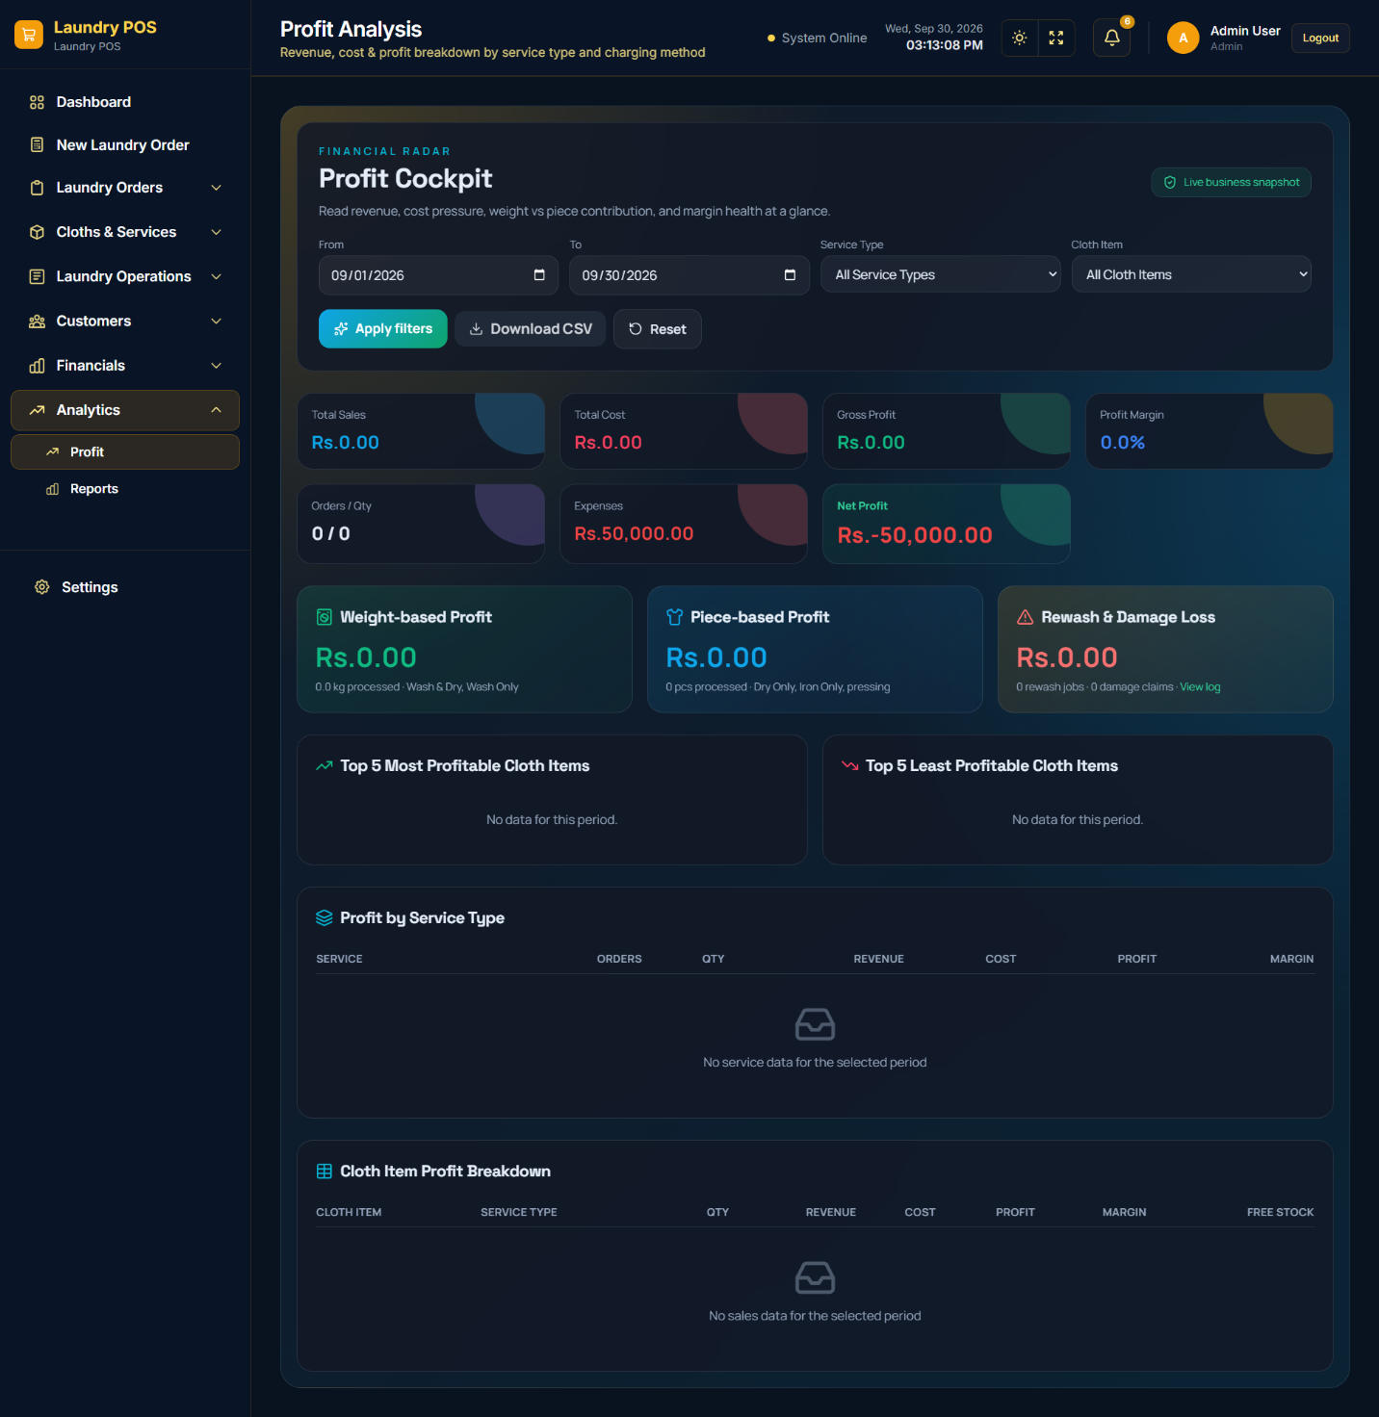Reset the profit filters
Image resolution: width=1379 pixels, height=1417 pixels.
tap(658, 329)
